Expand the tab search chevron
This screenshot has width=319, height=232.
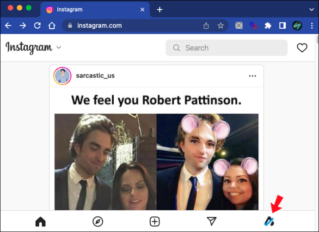[x=312, y=9]
